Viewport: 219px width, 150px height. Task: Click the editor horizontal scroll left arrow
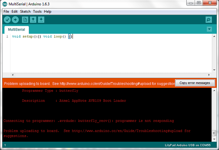(13, 75)
